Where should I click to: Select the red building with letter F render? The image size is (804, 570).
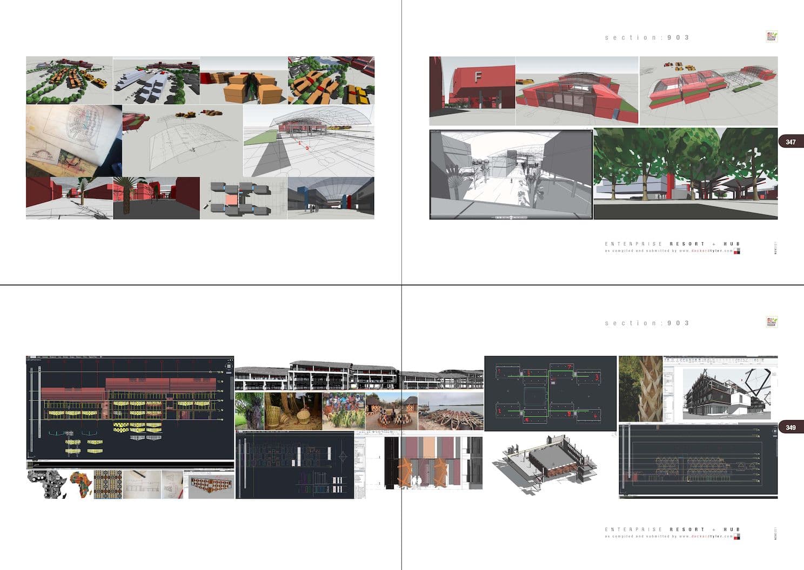click(x=472, y=91)
